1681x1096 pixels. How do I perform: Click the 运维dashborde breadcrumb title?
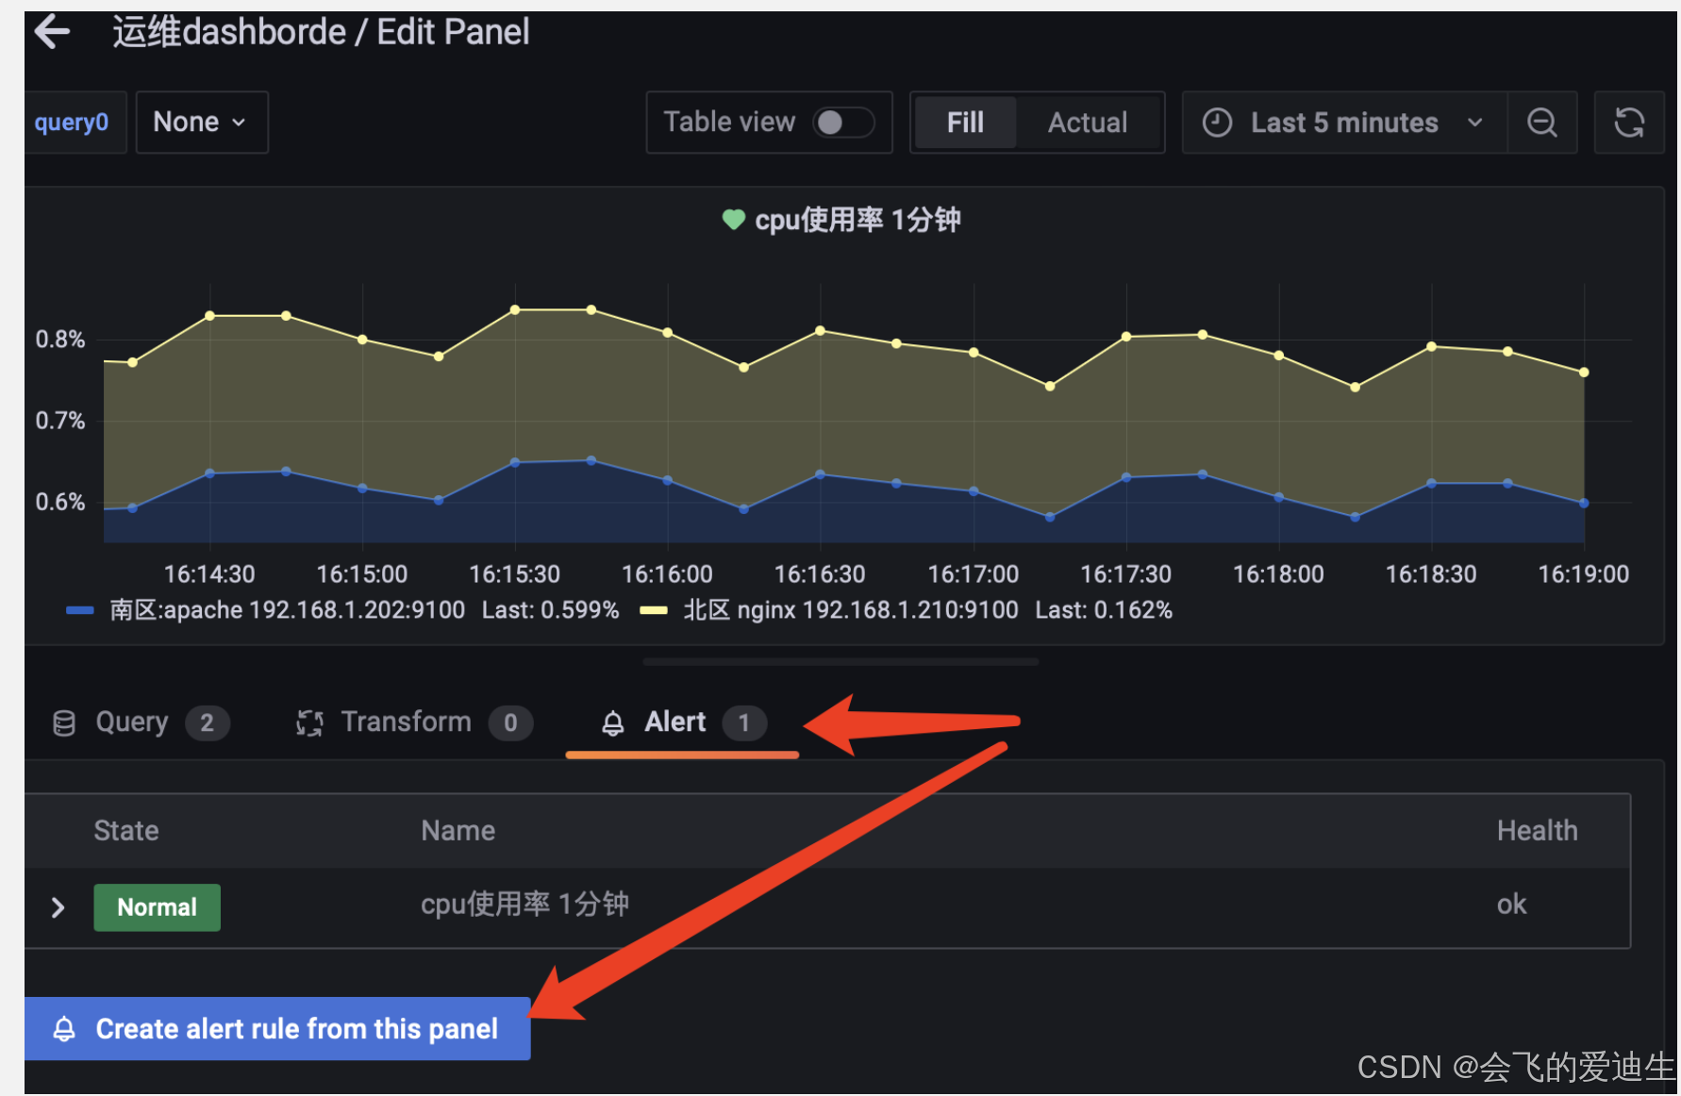[x=229, y=32]
